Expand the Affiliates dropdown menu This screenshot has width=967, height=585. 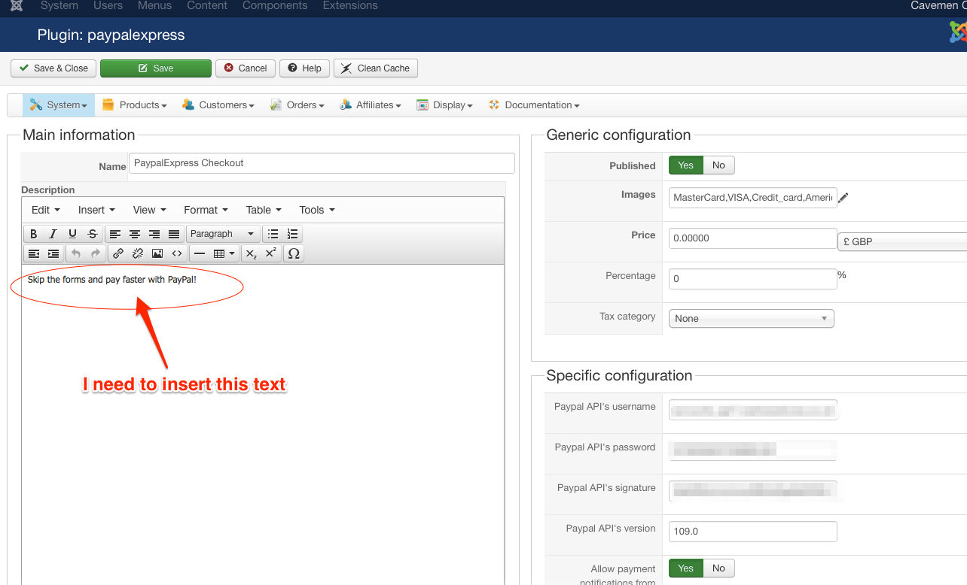[370, 105]
